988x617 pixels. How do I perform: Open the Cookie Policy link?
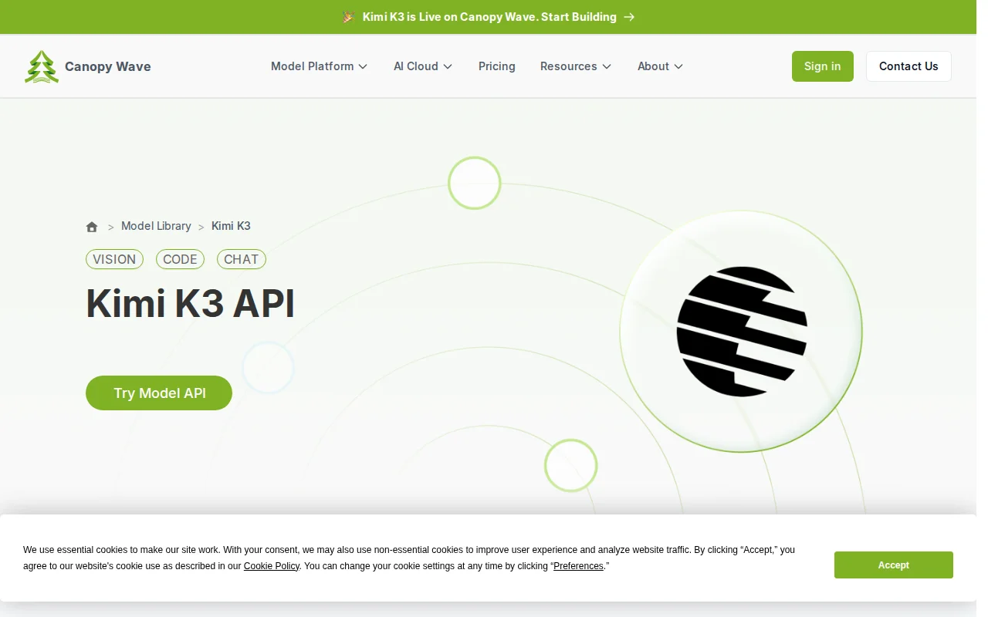tap(272, 566)
